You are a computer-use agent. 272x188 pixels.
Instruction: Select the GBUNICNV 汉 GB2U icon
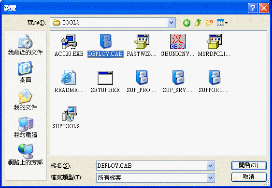178,41
